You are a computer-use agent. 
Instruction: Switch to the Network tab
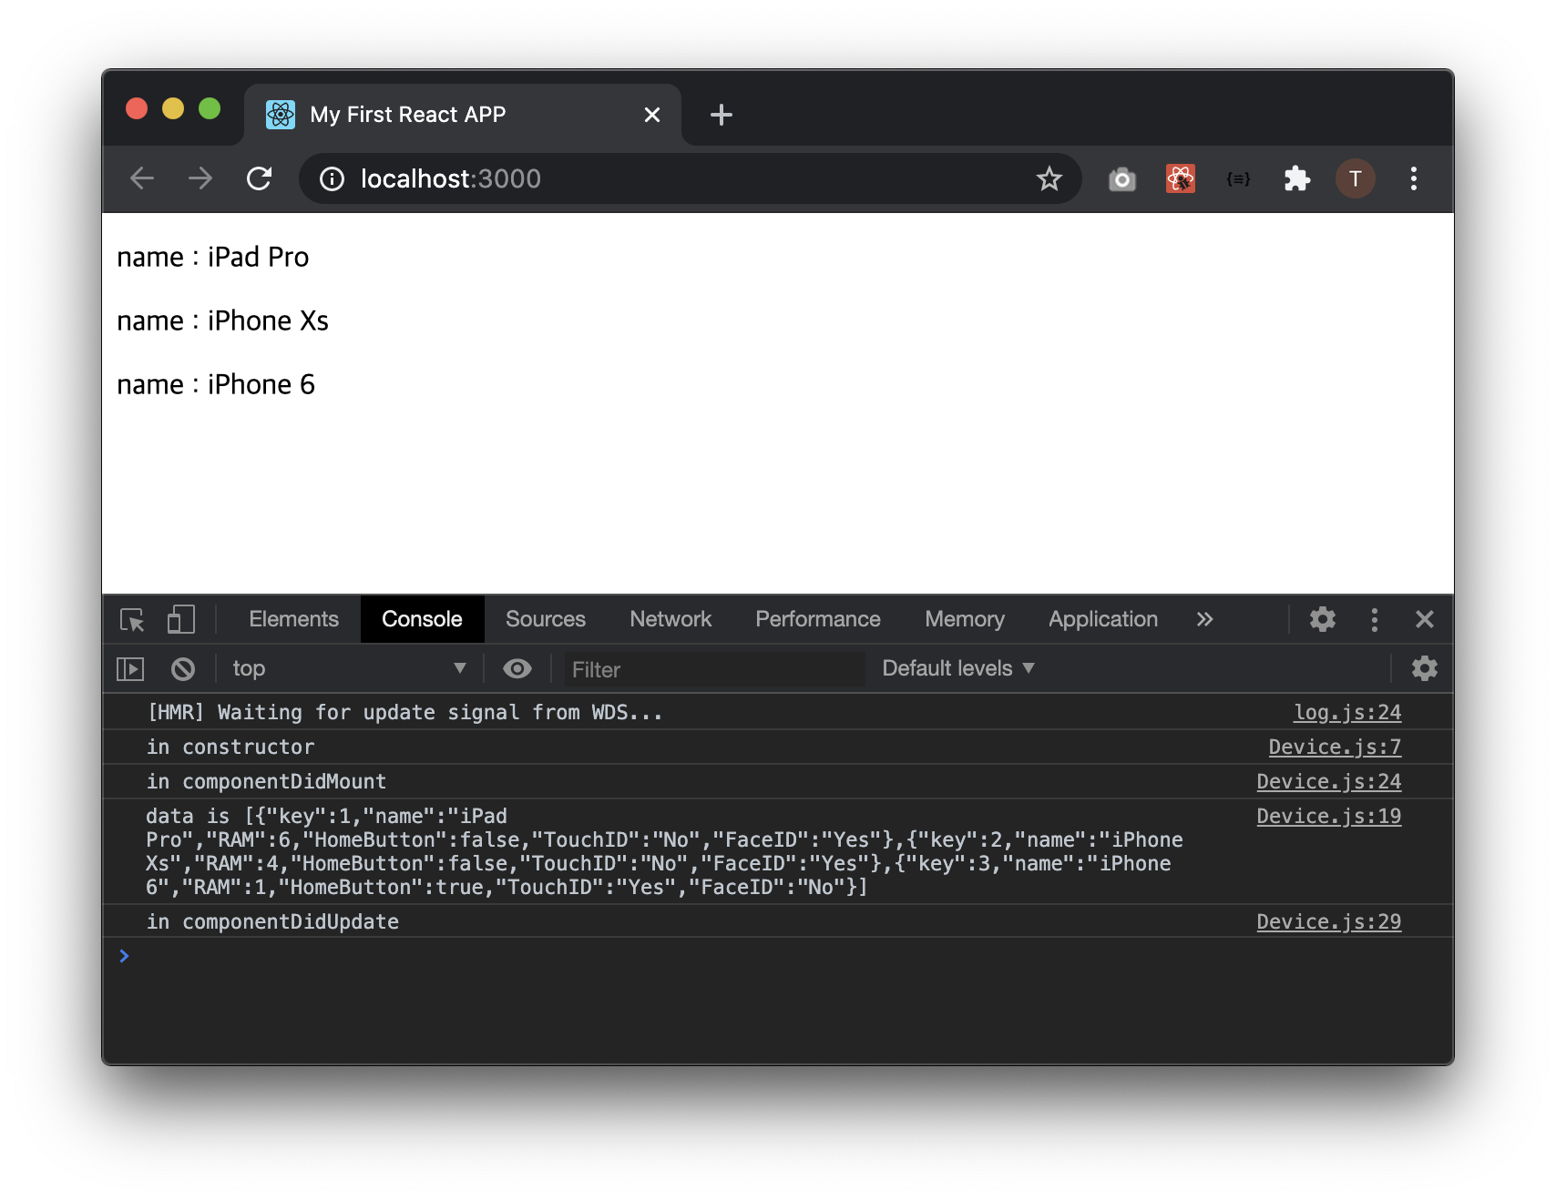(x=671, y=619)
